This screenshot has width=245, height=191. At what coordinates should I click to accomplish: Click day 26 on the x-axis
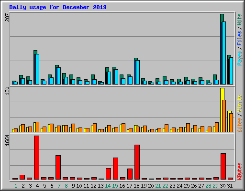pyautogui.click(x=194, y=186)
